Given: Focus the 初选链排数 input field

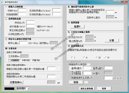Looking at the screenshot, I should click(x=22, y=14).
